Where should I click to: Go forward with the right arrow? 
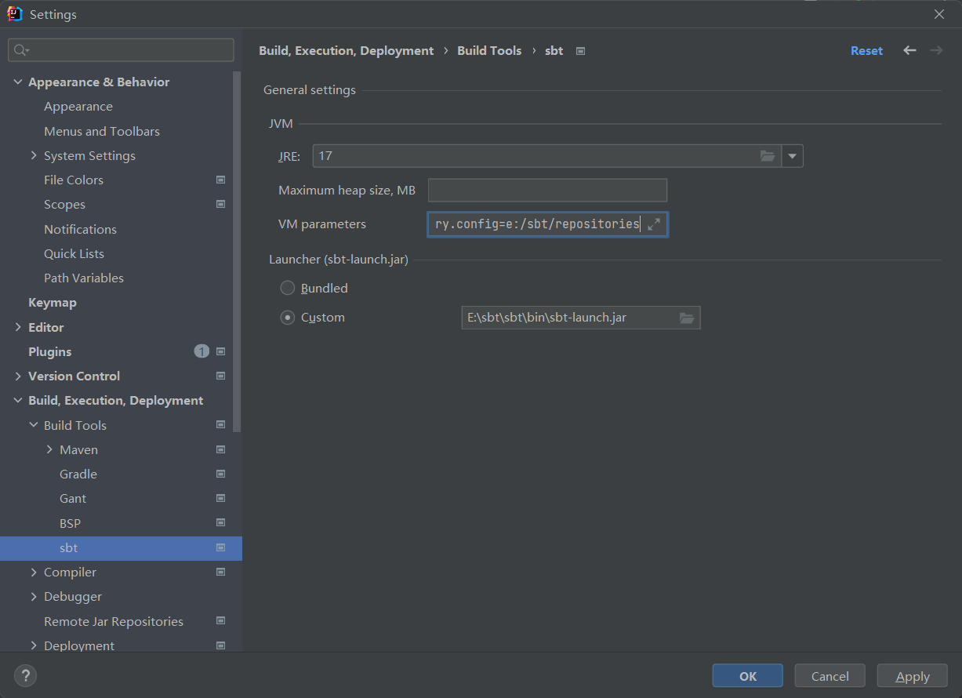click(936, 50)
